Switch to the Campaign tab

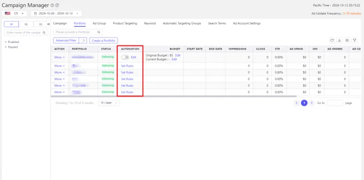coord(60,23)
